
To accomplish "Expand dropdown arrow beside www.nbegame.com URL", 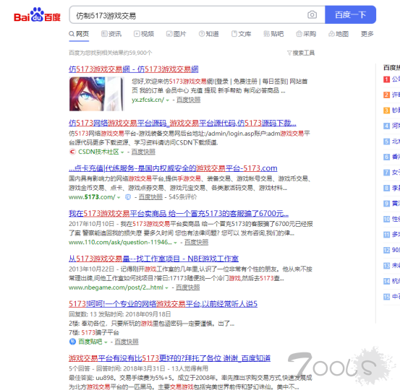I will click(166, 288).
